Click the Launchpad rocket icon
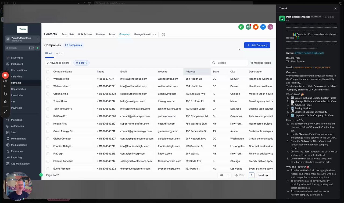 (8, 58)
